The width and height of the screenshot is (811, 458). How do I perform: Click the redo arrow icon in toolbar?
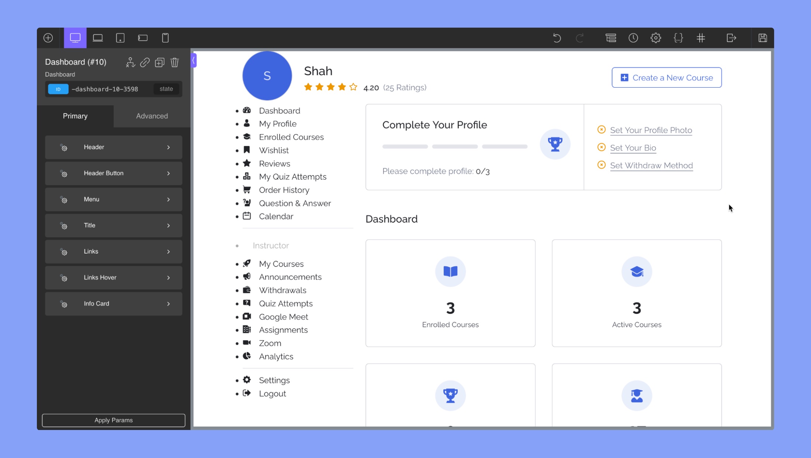(x=580, y=38)
